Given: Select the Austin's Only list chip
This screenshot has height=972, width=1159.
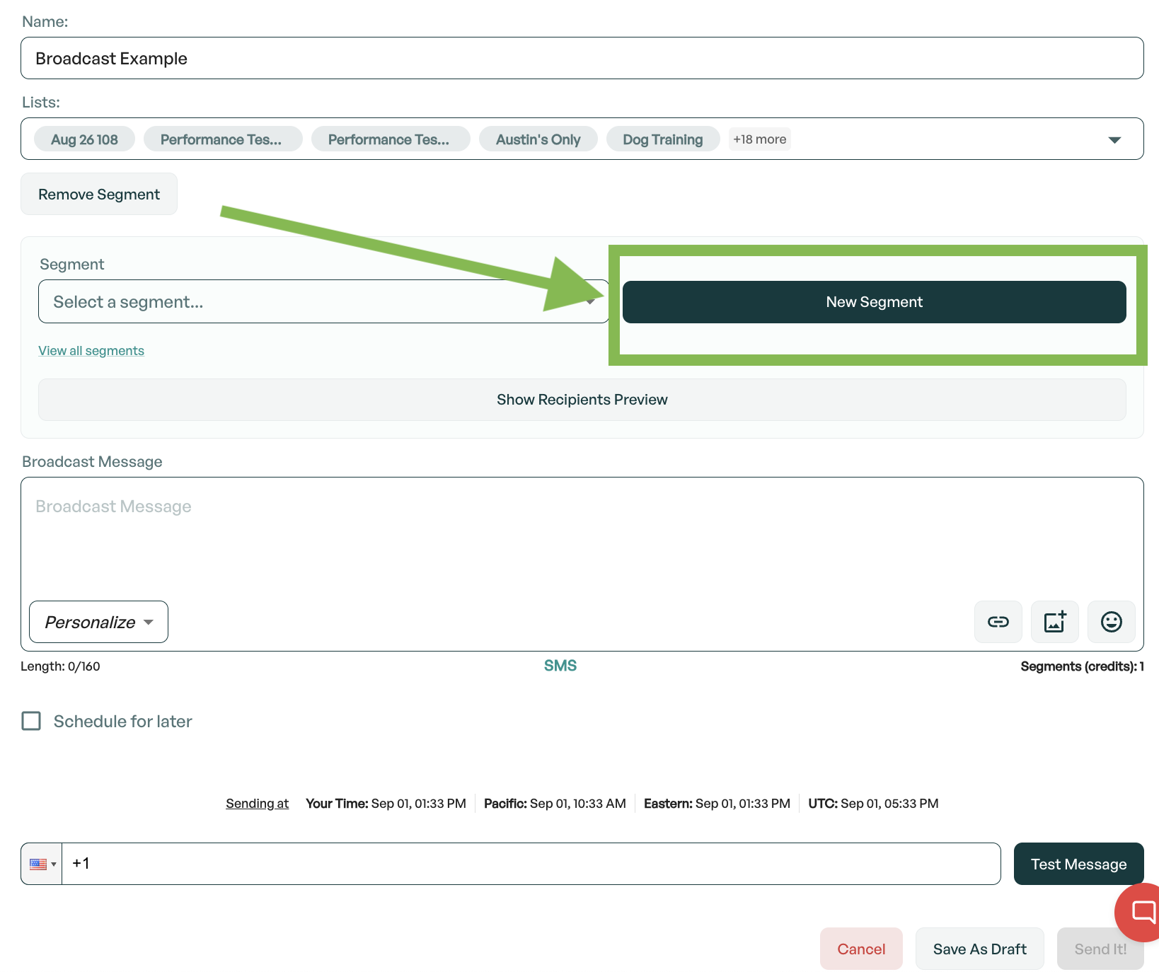Looking at the screenshot, I should (x=538, y=139).
